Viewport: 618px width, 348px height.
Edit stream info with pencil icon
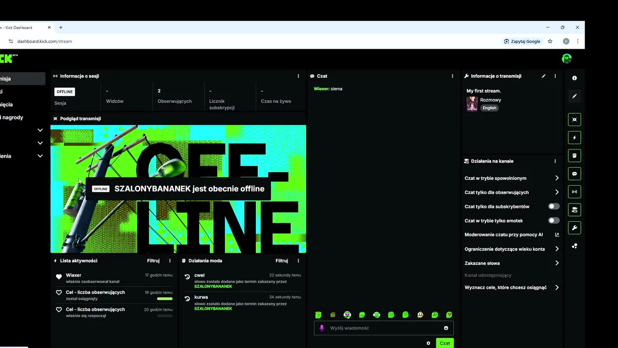pyautogui.click(x=544, y=76)
